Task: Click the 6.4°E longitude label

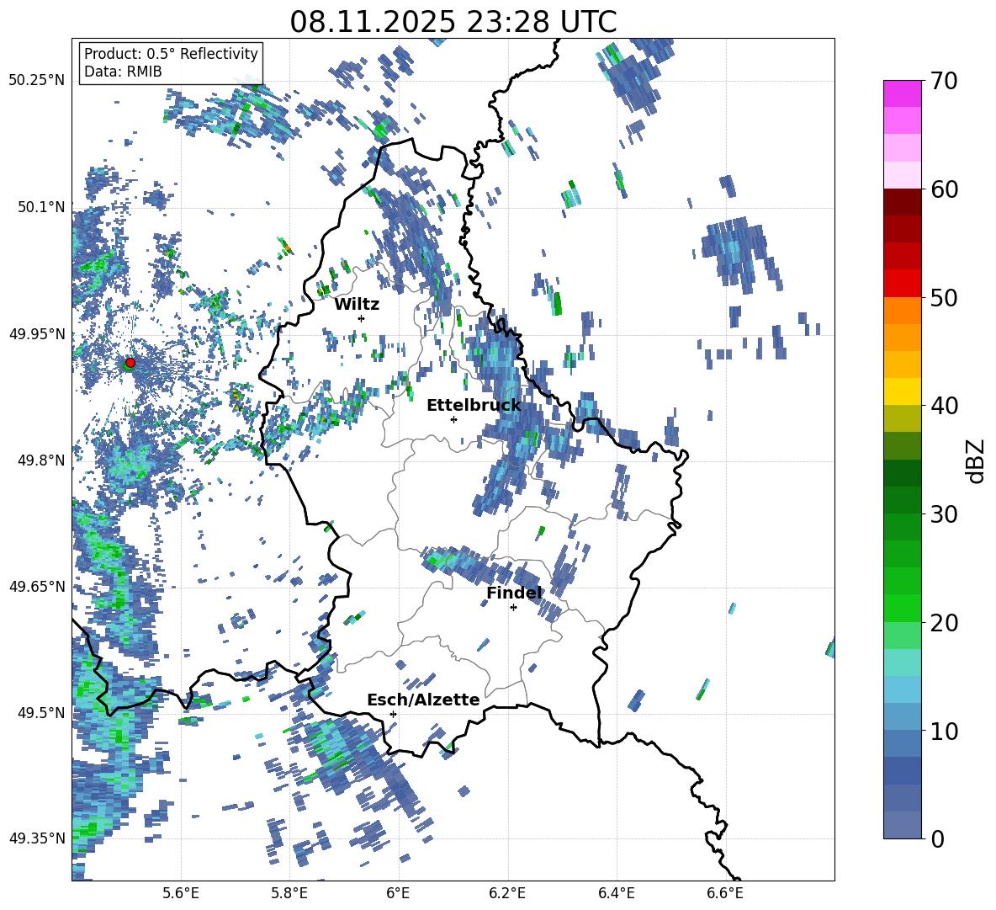Action: point(616,893)
